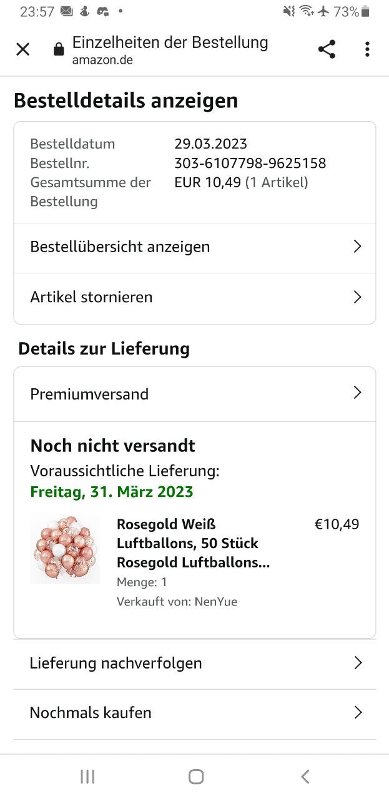Tap the battery status icon

(x=366, y=11)
